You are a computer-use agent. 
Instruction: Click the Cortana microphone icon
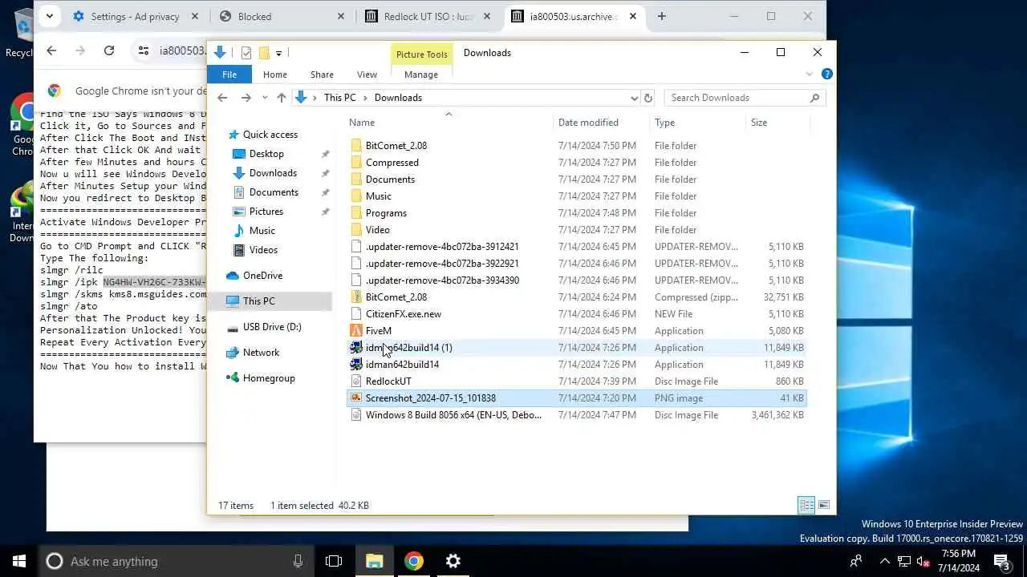click(298, 561)
